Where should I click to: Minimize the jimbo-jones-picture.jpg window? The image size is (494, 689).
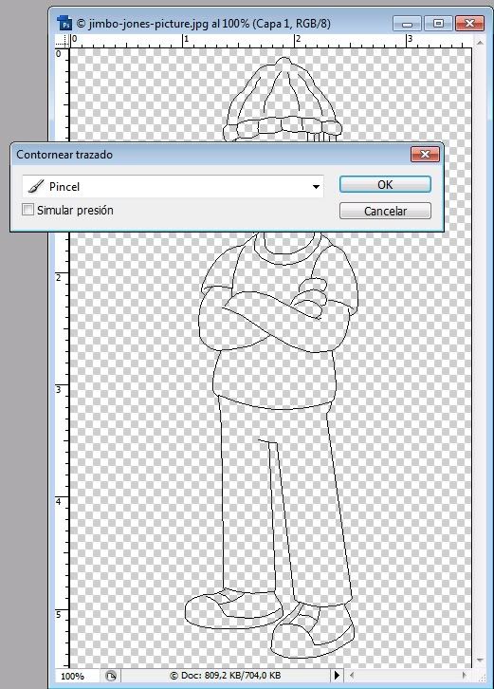click(407, 24)
